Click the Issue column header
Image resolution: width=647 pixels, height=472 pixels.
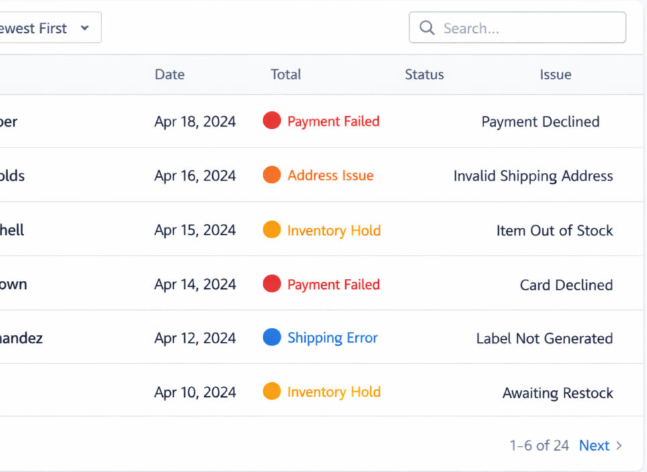pyautogui.click(x=555, y=74)
